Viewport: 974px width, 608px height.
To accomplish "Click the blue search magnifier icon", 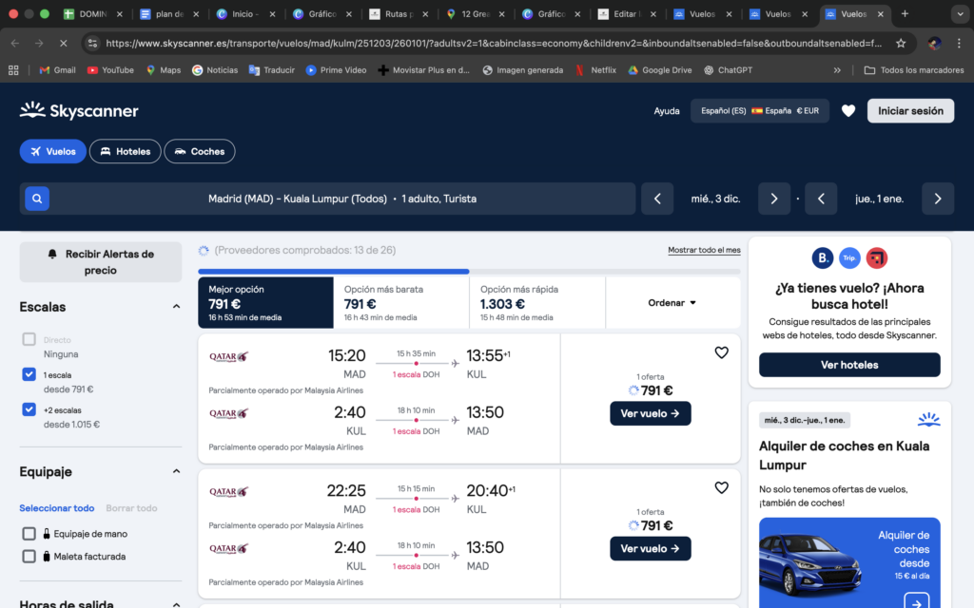I will pos(36,199).
